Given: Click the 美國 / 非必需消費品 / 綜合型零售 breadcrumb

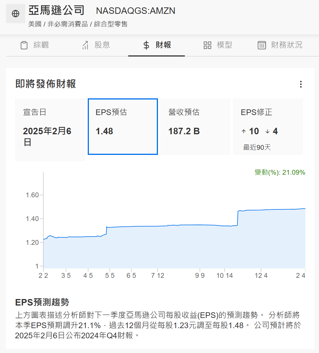Looking at the screenshot, I should click(x=78, y=24).
